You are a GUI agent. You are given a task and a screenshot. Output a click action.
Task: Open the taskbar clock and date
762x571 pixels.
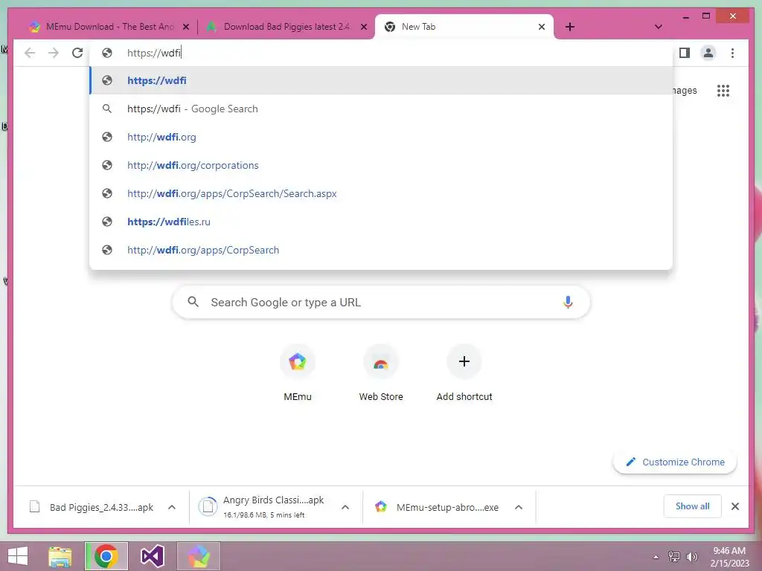(x=729, y=557)
